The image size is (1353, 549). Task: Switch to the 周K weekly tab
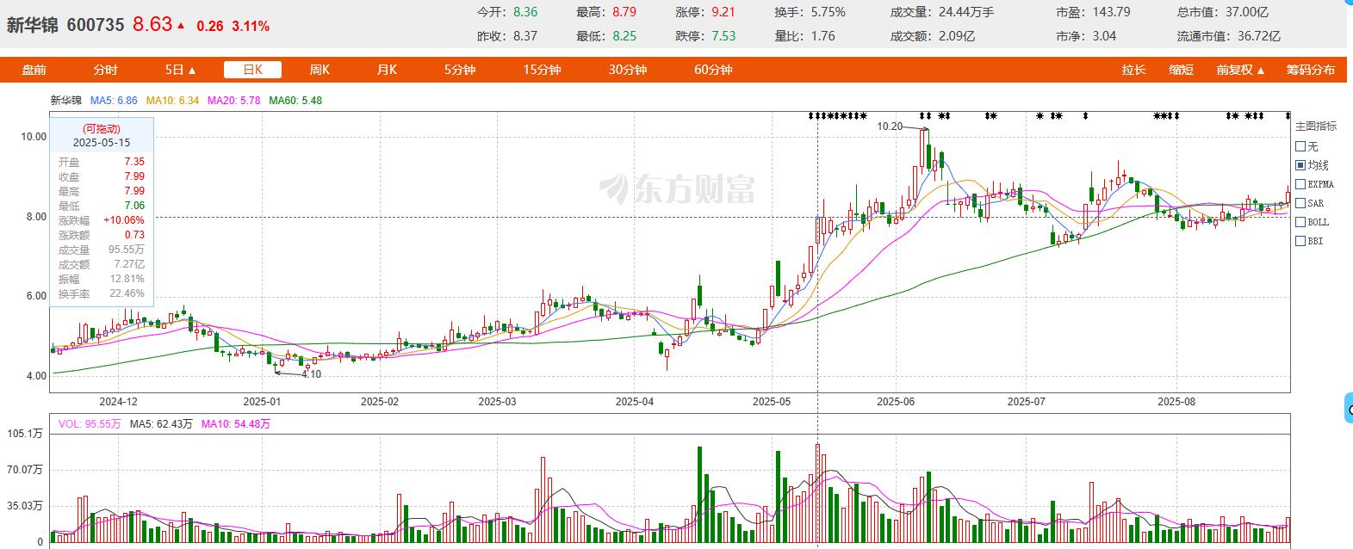(320, 71)
